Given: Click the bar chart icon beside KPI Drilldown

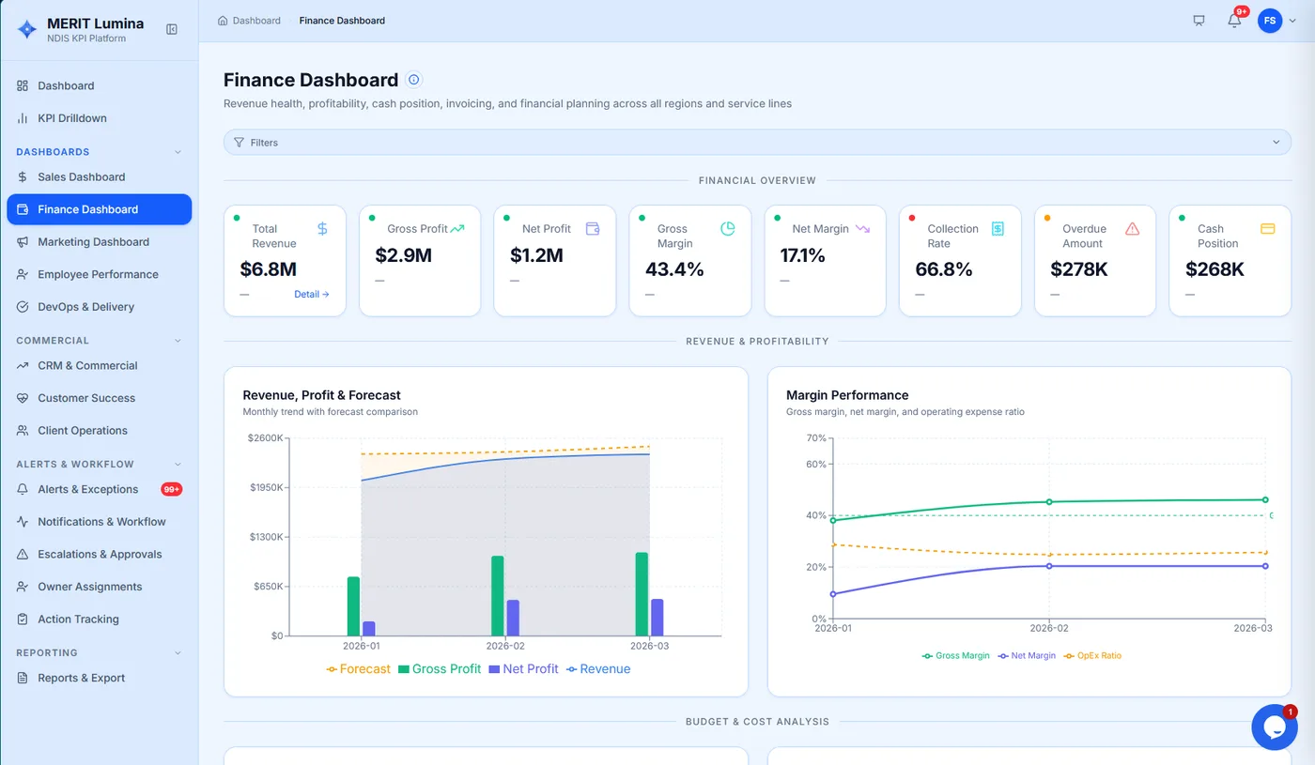Looking at the screenshot, I should tap(23, 118).
